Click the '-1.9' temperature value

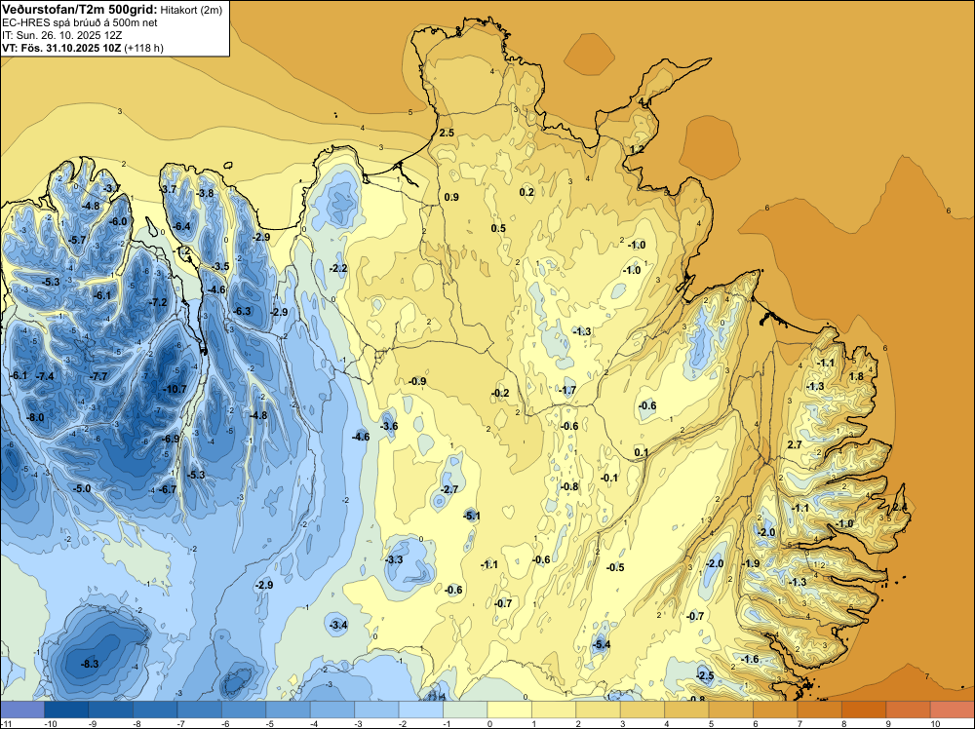tap(751, 563)
